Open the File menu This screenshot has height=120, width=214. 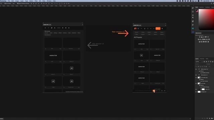(x=9, y=1)
